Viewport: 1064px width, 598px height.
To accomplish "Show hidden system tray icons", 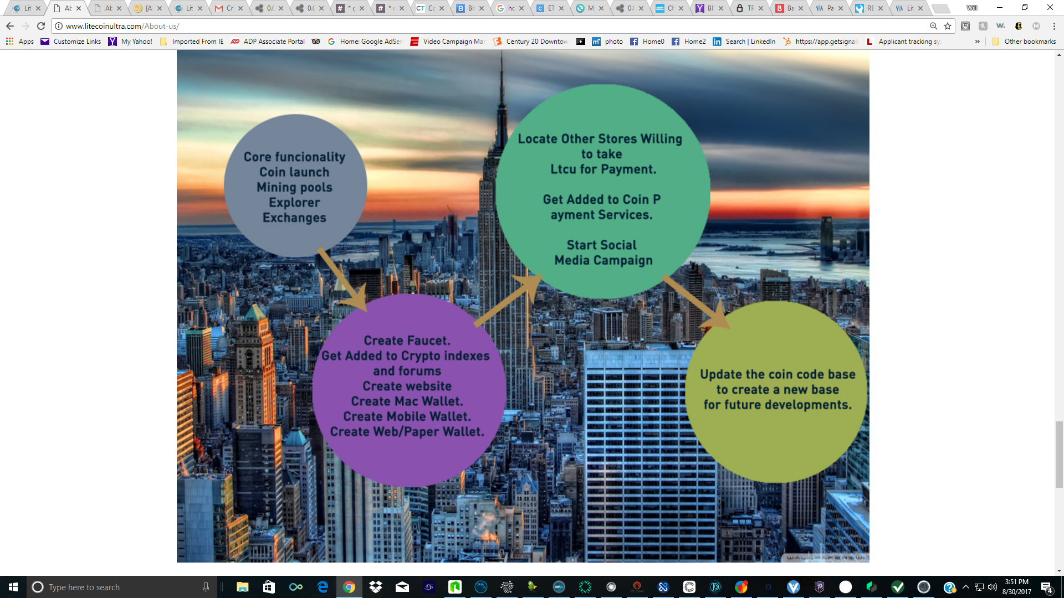I will [966, 587].
